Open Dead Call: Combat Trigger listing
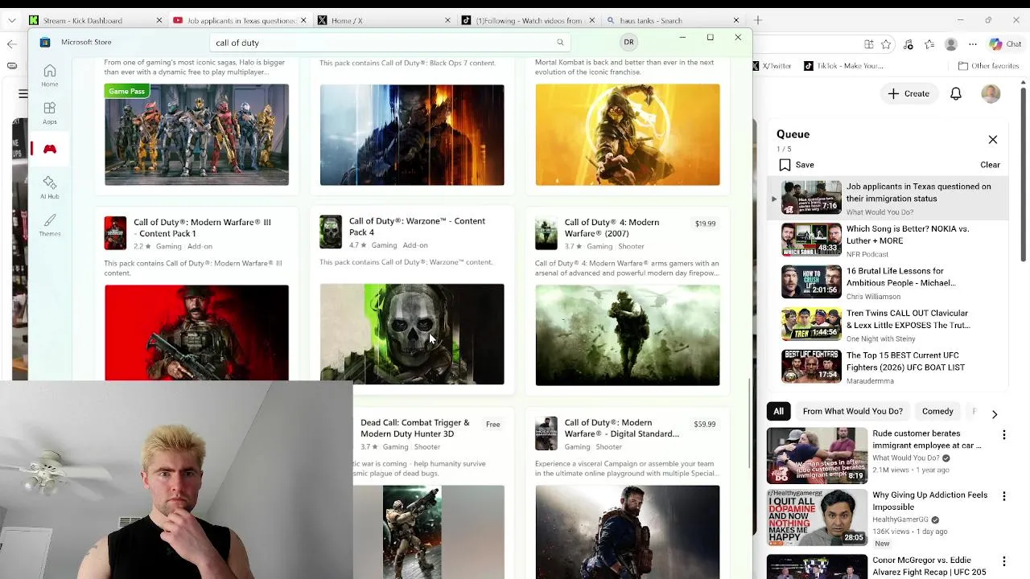The height and width of the screenshot is (579, 1030). [x=414, y=428]
